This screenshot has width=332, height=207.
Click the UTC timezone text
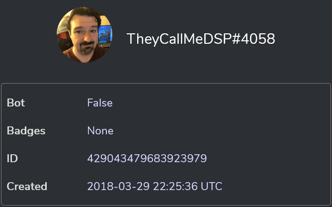click(x=212, y=187)
